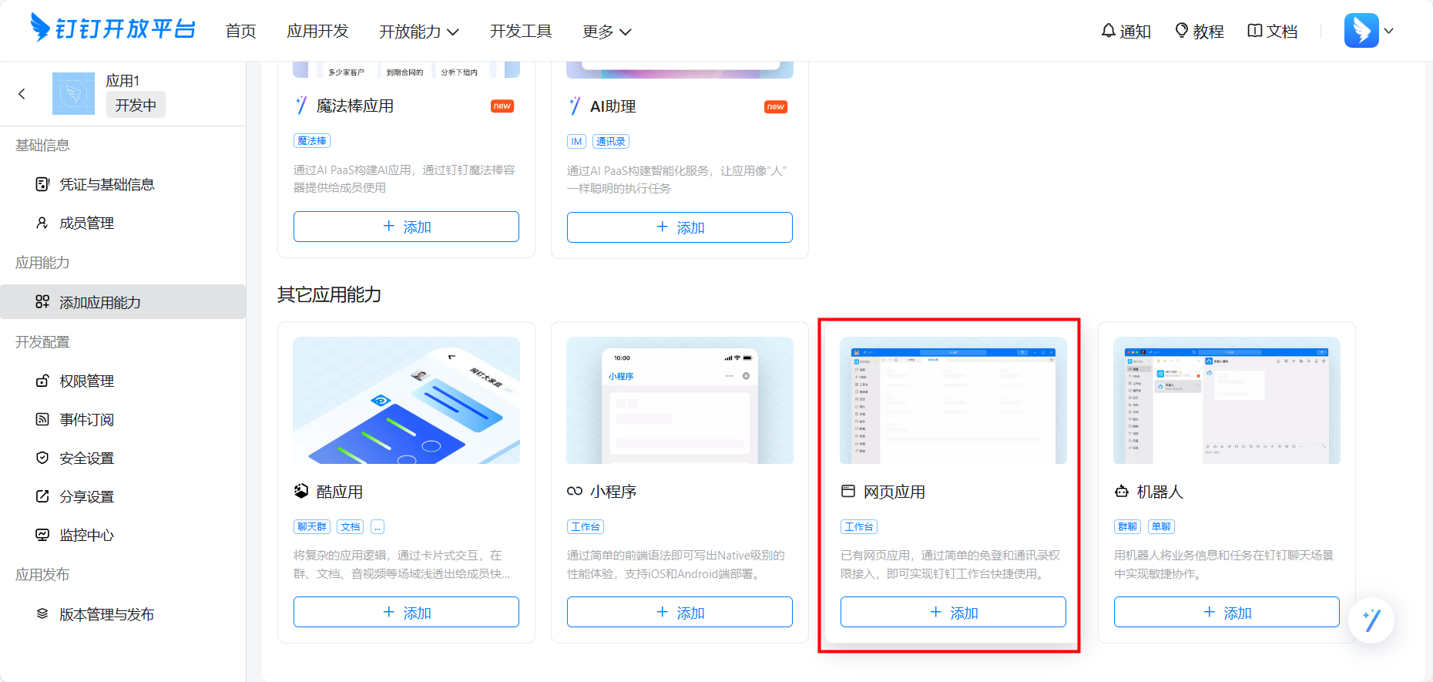Click the wand icon beside AI助理

[x=575, y=106]
